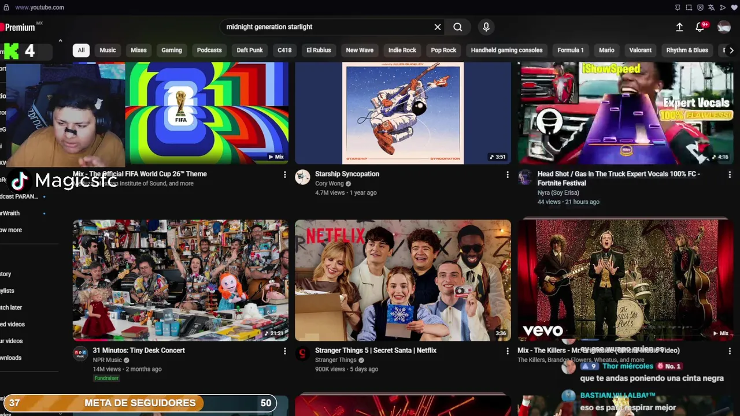Go to YouTube Premium home logo
740x416 pixels.
(21, 27)
